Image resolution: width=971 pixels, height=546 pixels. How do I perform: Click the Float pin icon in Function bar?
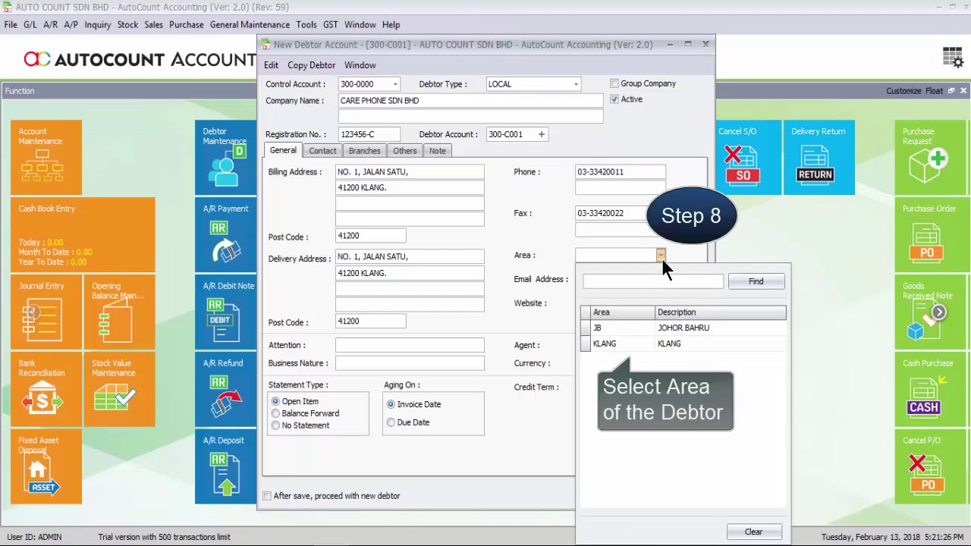pos(951,91)
